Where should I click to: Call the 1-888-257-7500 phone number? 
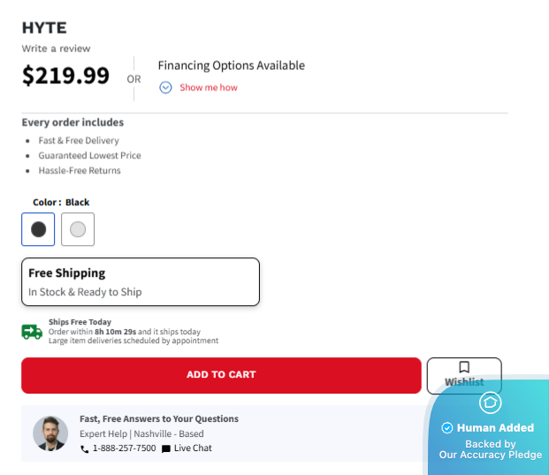tap(124, 448)
